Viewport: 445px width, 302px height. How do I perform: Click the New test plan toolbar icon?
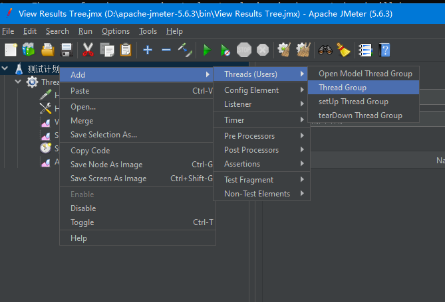pos(11,50)
